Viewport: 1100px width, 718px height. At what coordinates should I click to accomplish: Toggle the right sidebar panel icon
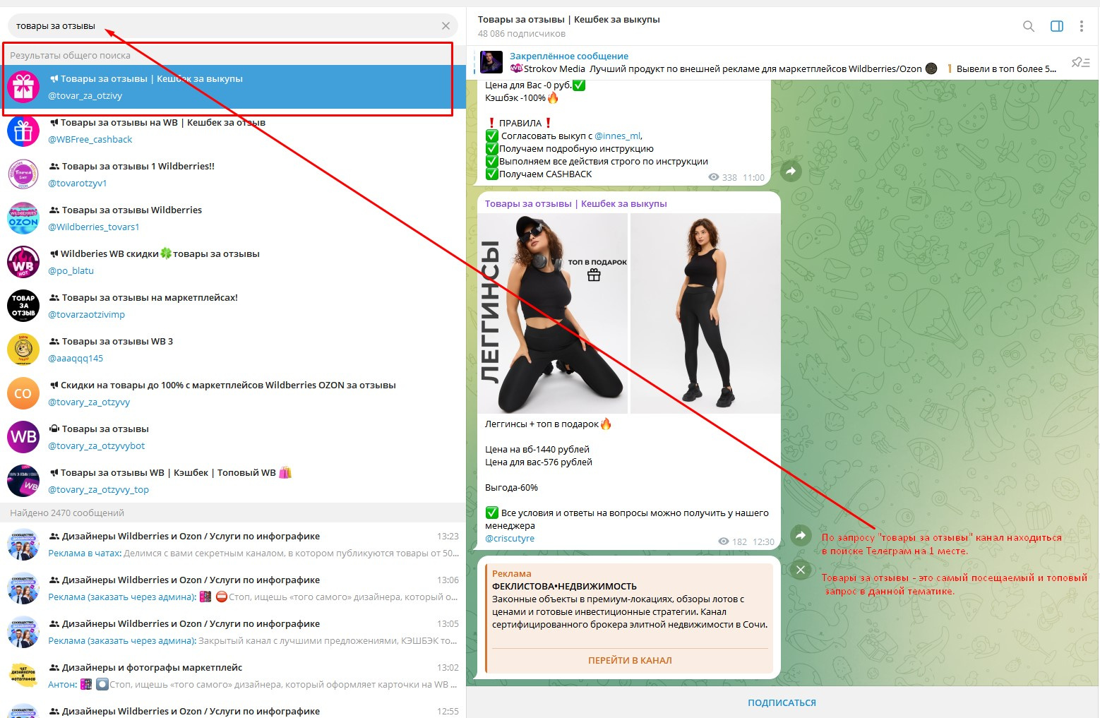1057,26
